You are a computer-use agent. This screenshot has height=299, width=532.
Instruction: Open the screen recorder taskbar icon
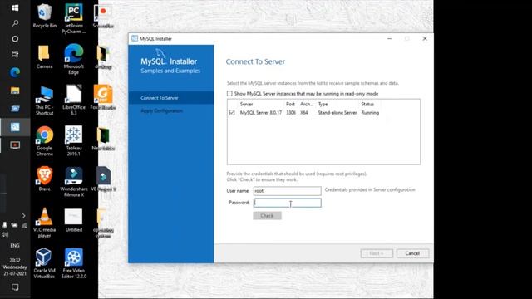point(15,145)
